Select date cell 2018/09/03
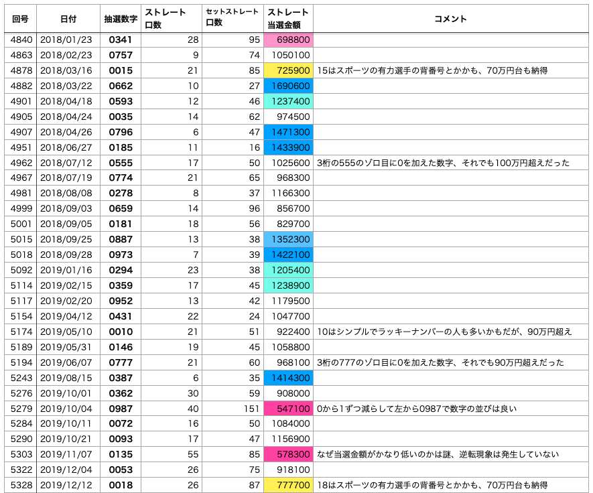 coord(68,209)
